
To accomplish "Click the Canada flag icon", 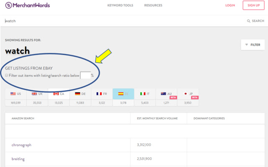I will (x=56, y=94).
